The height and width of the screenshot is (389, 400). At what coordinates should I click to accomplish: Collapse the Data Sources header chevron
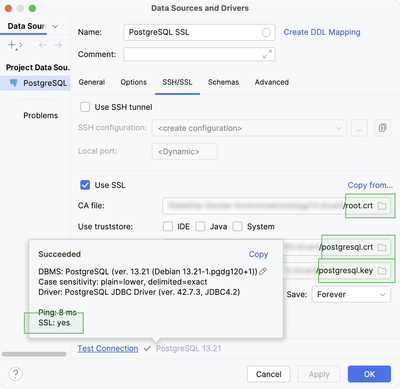pos(55,26)
